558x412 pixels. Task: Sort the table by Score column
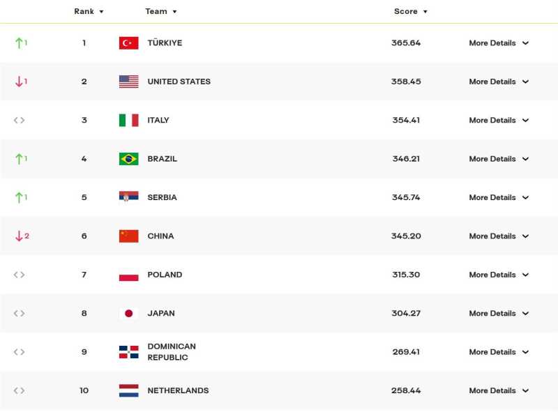[x=410, y=12]
